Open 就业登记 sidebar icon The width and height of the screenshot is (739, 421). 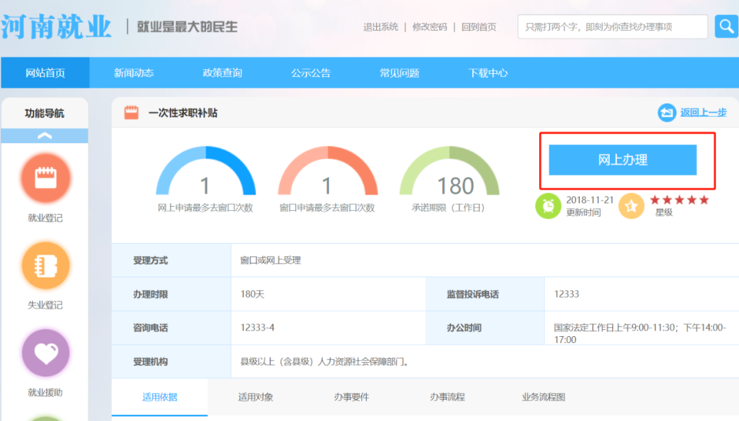[45, 178]
